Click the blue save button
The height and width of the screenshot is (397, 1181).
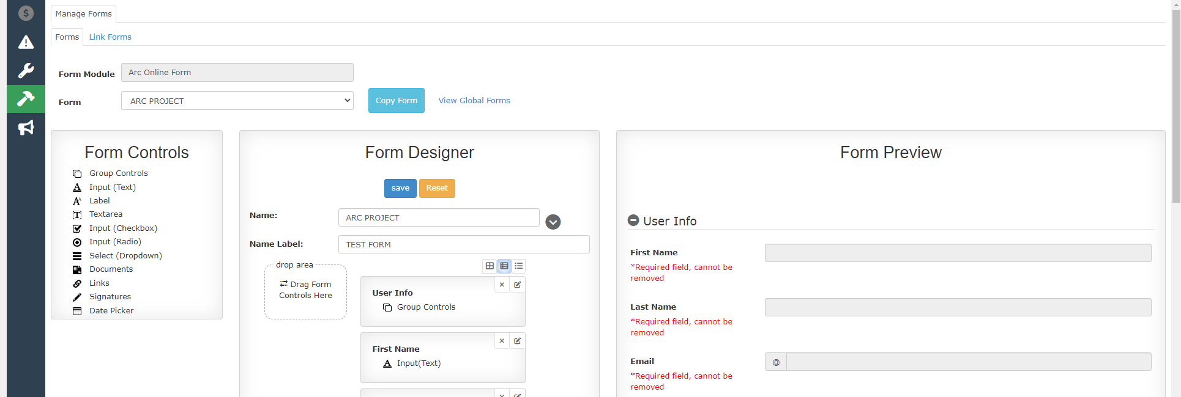(400, 188)
